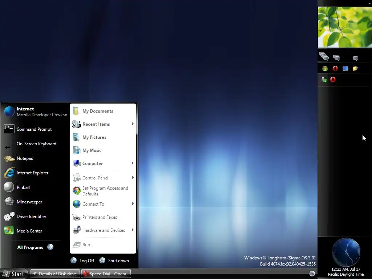The height and width of the screenshot is (279, 372).
Task: Click the four-bubble chat icon in sidebar
Action: point(324,56)
